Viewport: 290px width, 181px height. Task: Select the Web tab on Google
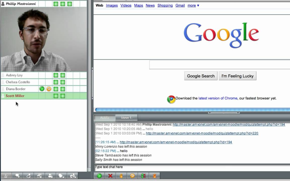click(x=99, y=5)
